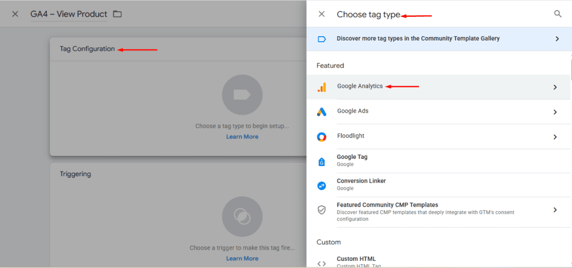Viewport: 572px width, 268px height.
Task: Click the Featured section label
Action: pyautogui.click(x=330, y=65)
